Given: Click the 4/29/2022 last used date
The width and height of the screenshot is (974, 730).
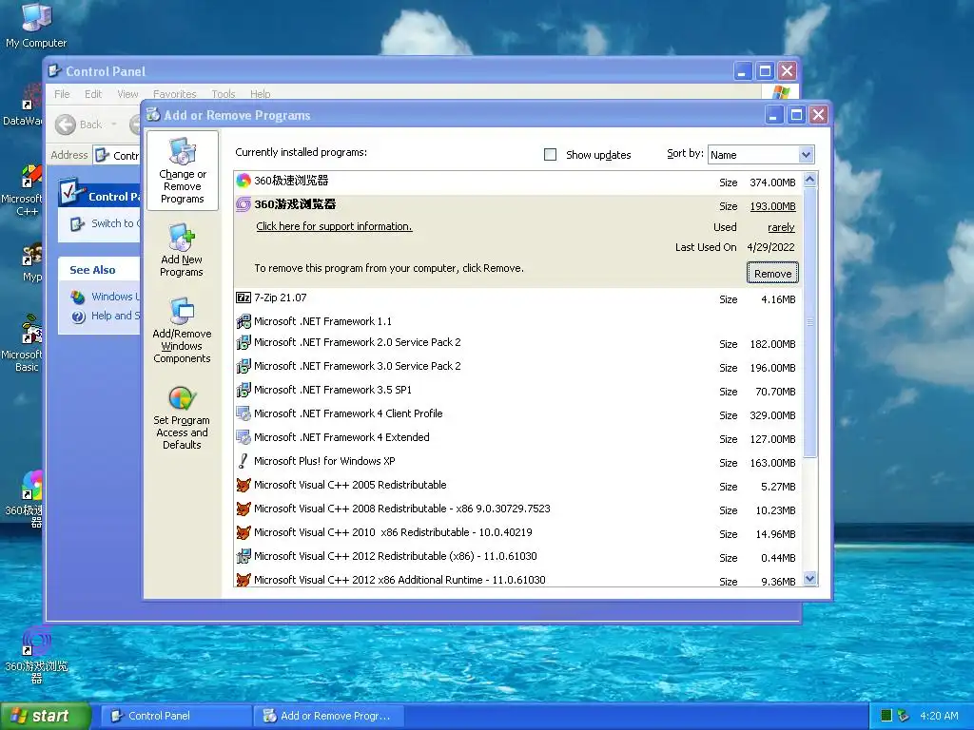Looking at the screenshot, I should tap(770, 247).
